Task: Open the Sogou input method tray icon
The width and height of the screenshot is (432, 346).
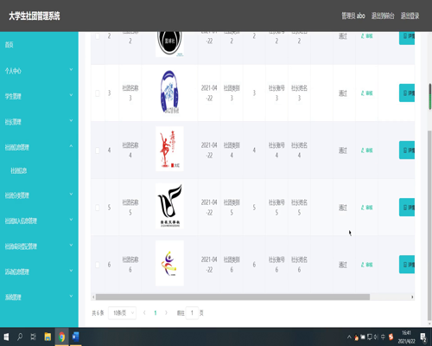Action: tap(391, 336)
